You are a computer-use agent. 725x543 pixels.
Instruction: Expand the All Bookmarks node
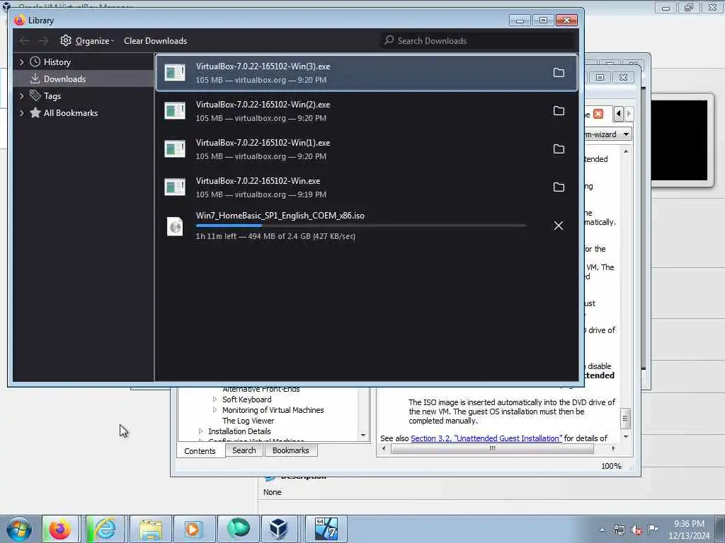click(x=21, y=113)
